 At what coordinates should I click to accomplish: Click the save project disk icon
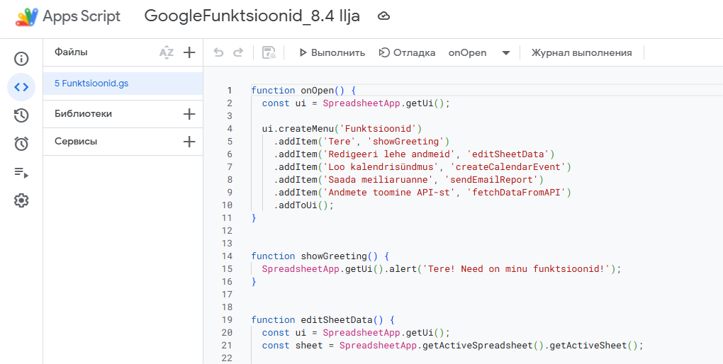coord(269,52)
